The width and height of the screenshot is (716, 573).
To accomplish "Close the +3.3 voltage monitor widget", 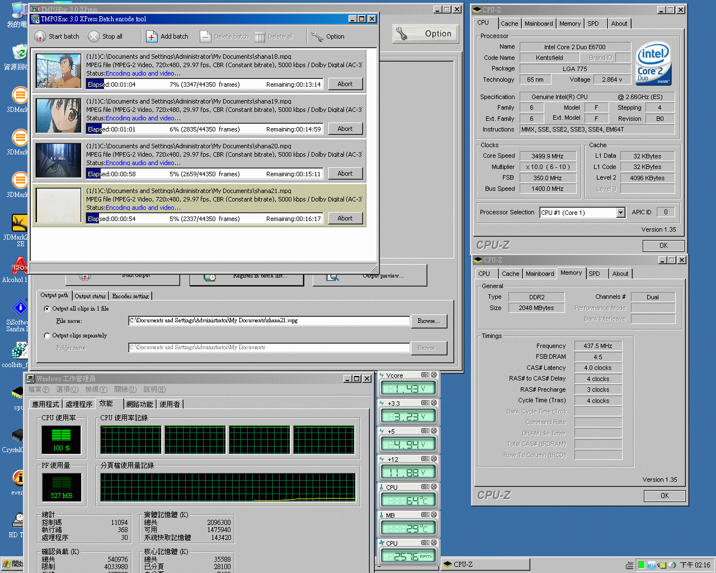I will [434, 403].
